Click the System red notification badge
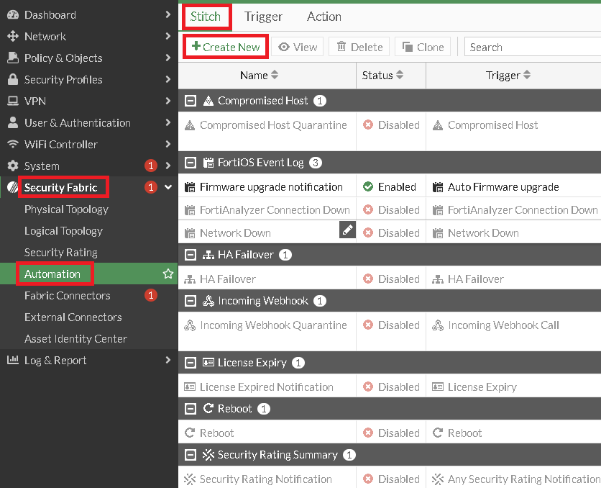Image resolution: width=601 pixels, height=488 pixels. point(151,166)
